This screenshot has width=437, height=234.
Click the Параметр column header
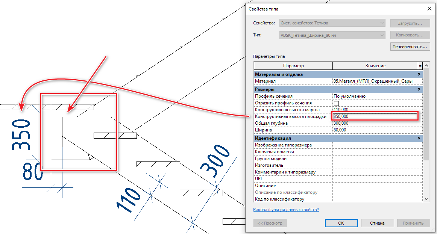[293, 66]
